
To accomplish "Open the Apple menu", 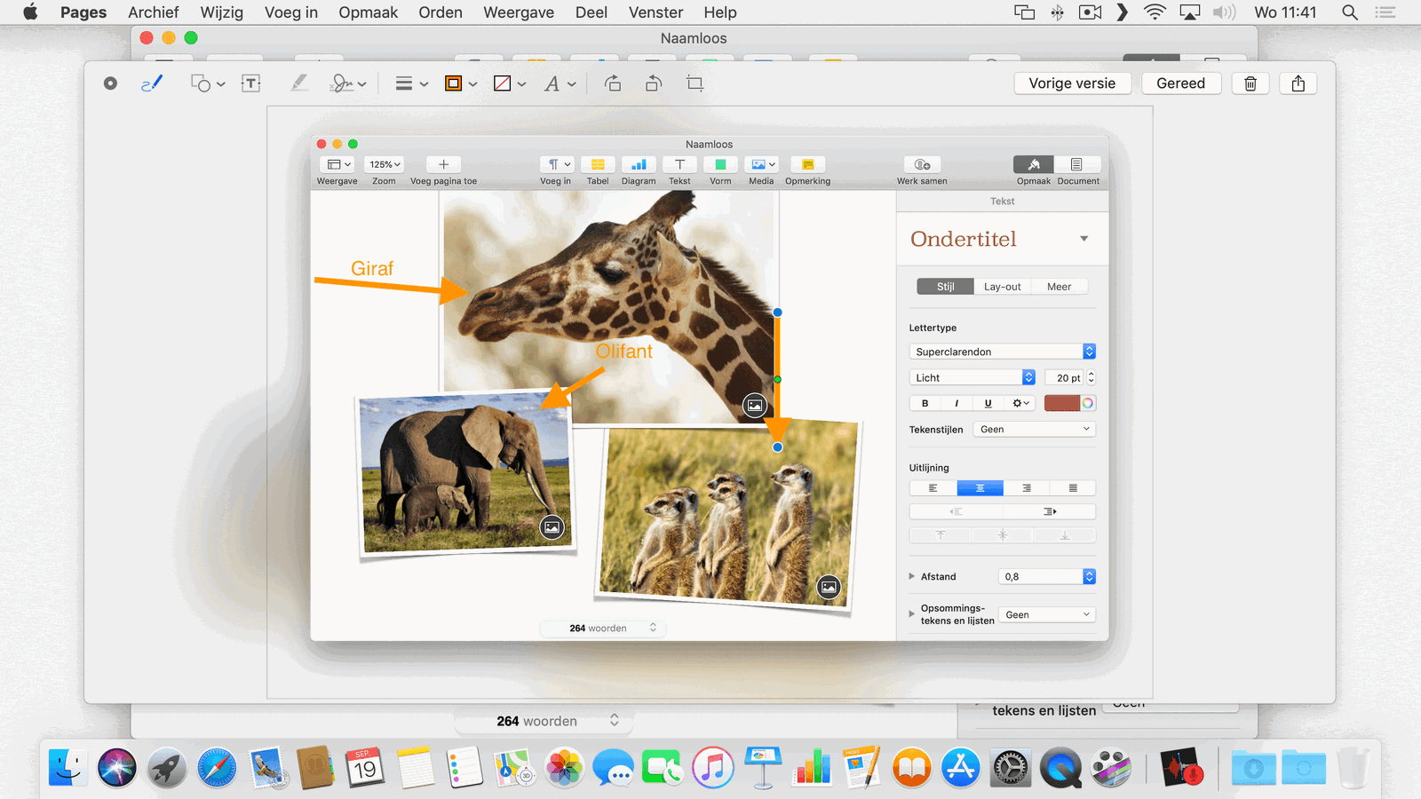I will coord(30,12).
